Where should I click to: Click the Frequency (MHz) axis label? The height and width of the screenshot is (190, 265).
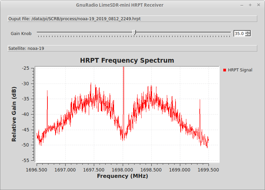122,176
